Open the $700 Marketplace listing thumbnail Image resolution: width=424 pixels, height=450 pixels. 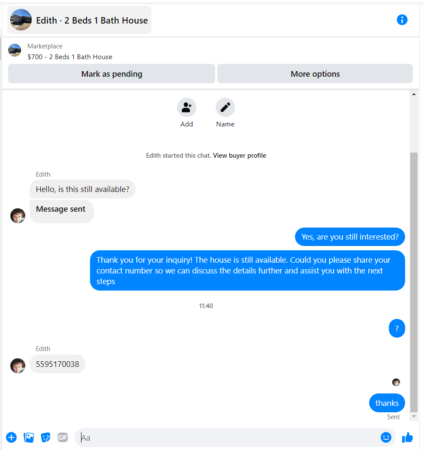[x=15, y=50]
